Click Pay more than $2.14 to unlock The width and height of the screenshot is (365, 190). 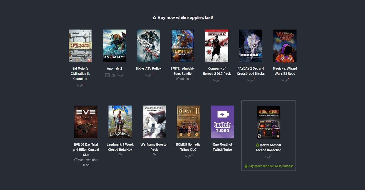click(x=269, y=166)
